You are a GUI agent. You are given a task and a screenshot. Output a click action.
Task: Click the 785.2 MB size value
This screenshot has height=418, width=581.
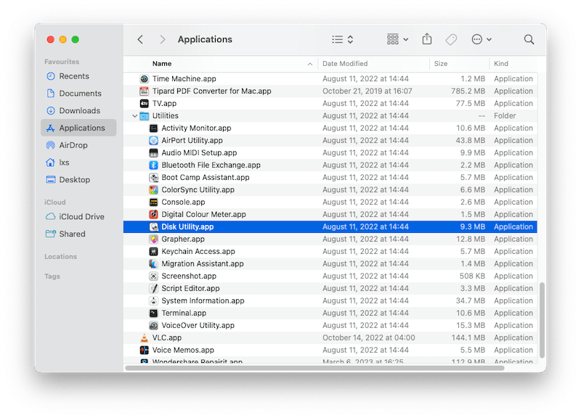(x=468, y=91)
